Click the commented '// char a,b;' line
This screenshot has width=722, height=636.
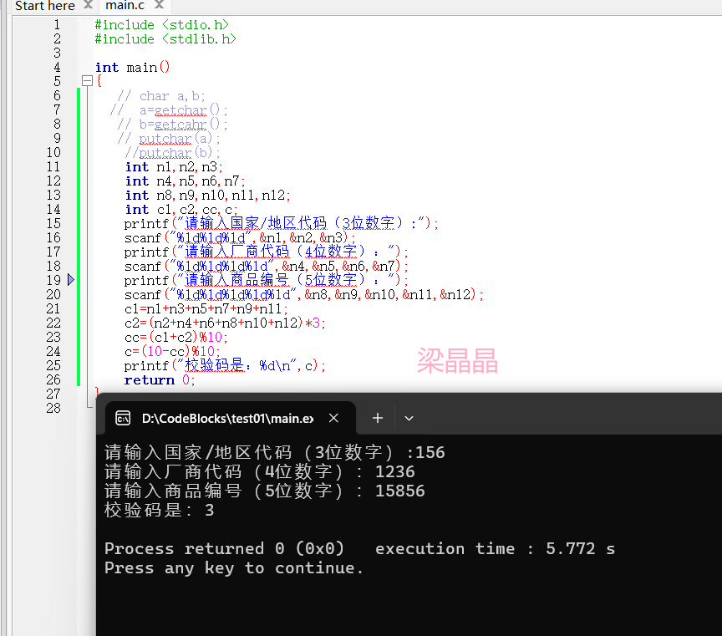161,96
